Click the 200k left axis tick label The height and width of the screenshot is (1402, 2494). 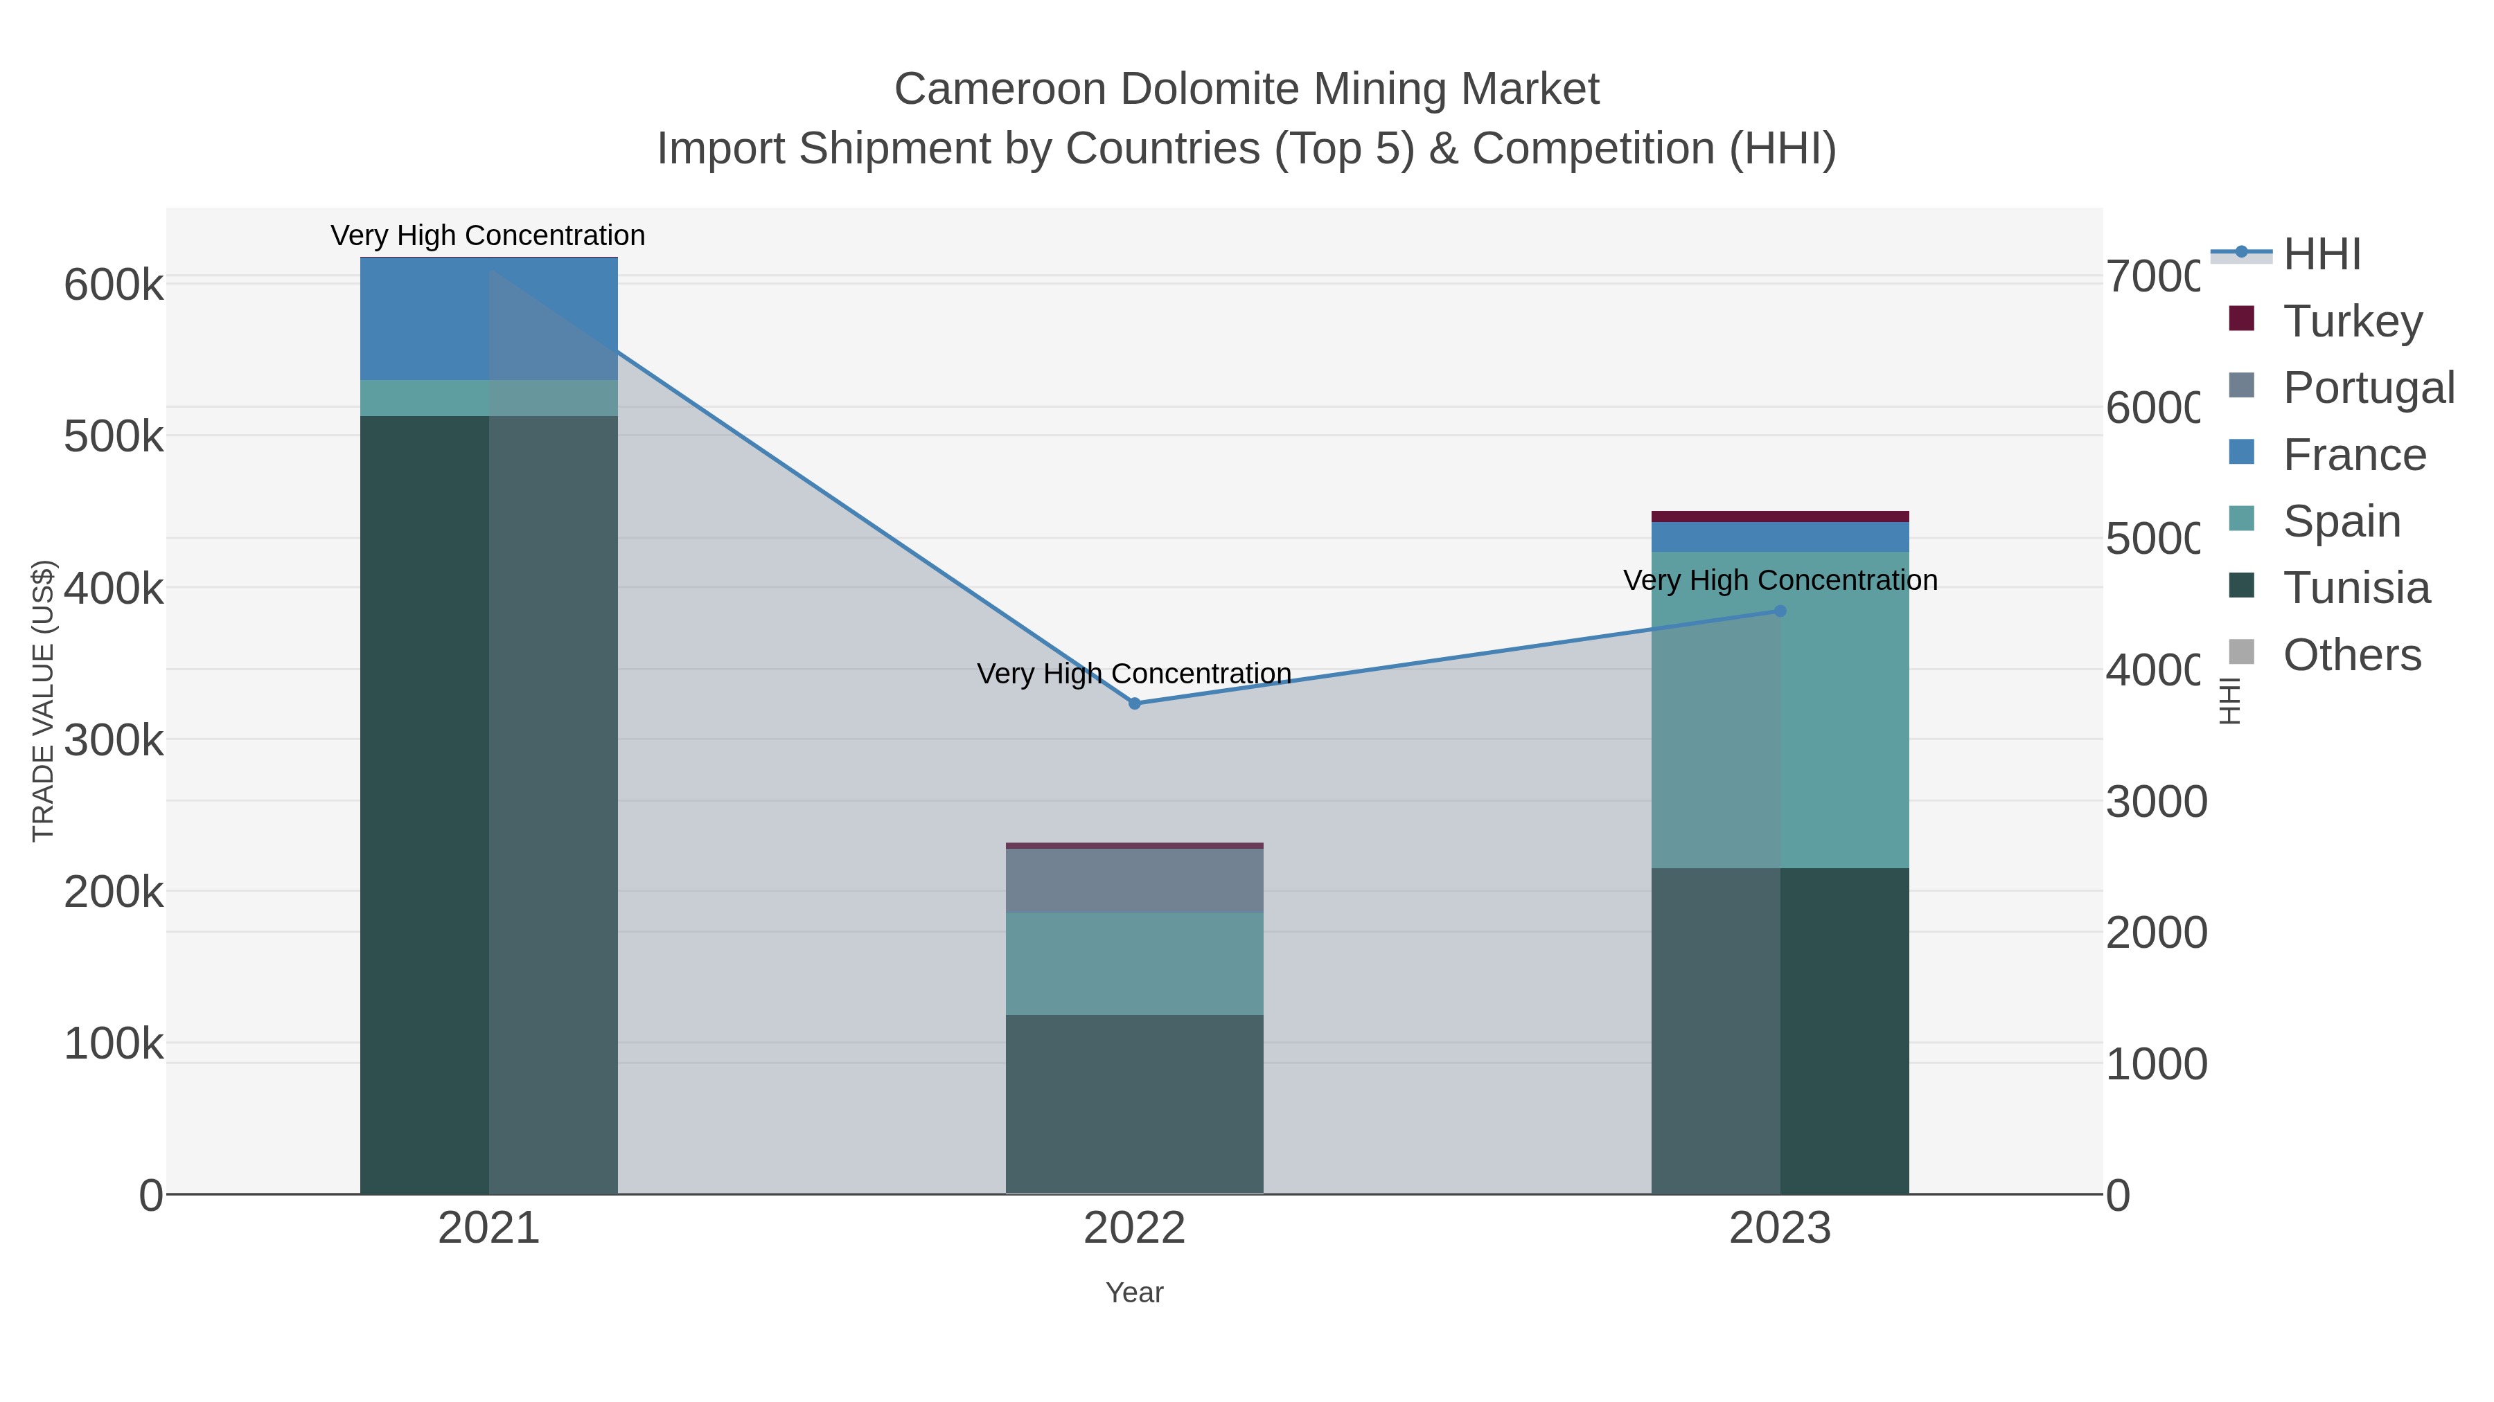click(x=114, y=892)
